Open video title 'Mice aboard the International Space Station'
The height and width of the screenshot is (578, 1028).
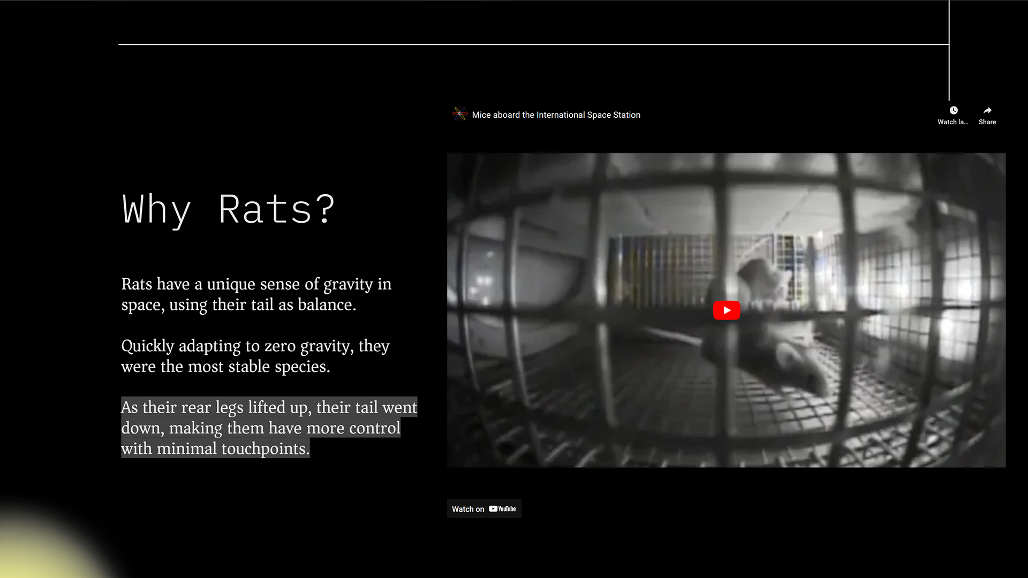[556, 115]
